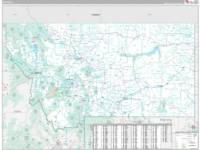The height and width of the screenshot is (150, 200).
Task: Click the publisher logo in the header
Action: click(x=192, y=2)
